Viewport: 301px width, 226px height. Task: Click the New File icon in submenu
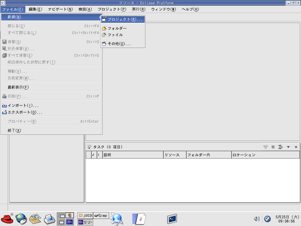[x=104, y=35]
